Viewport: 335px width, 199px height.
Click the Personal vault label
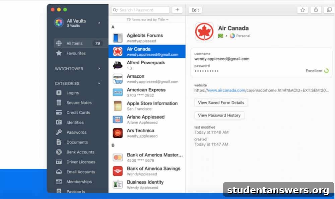click(243, 36)
